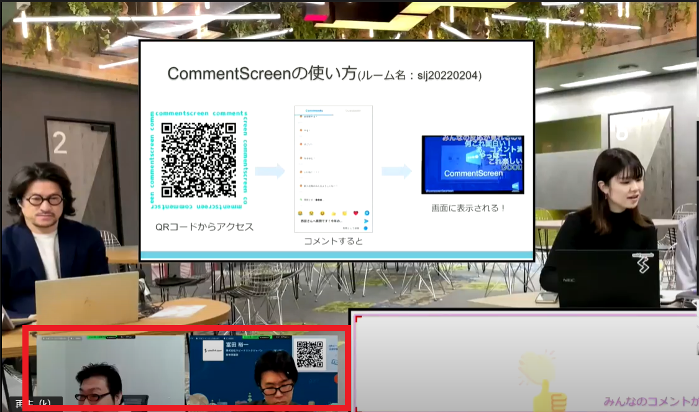Screen dimensions: 699x412
Task: Tap the thumbs-up reaction emoji in the mockup
Action: click(x=334, y=214)
